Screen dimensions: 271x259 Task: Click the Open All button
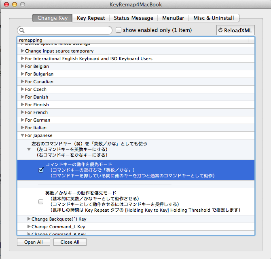tap(34, 242)
